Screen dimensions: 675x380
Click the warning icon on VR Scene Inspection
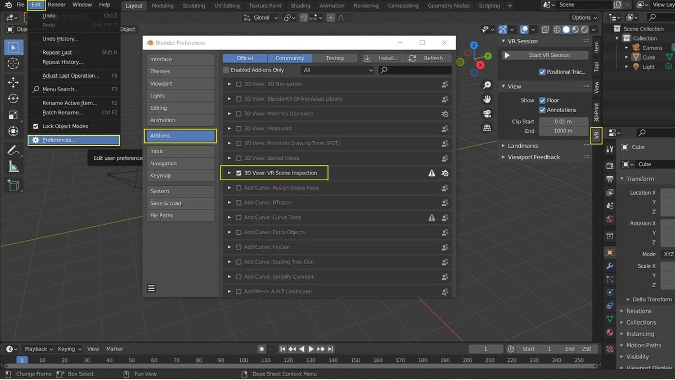click(x=432, y=173)
